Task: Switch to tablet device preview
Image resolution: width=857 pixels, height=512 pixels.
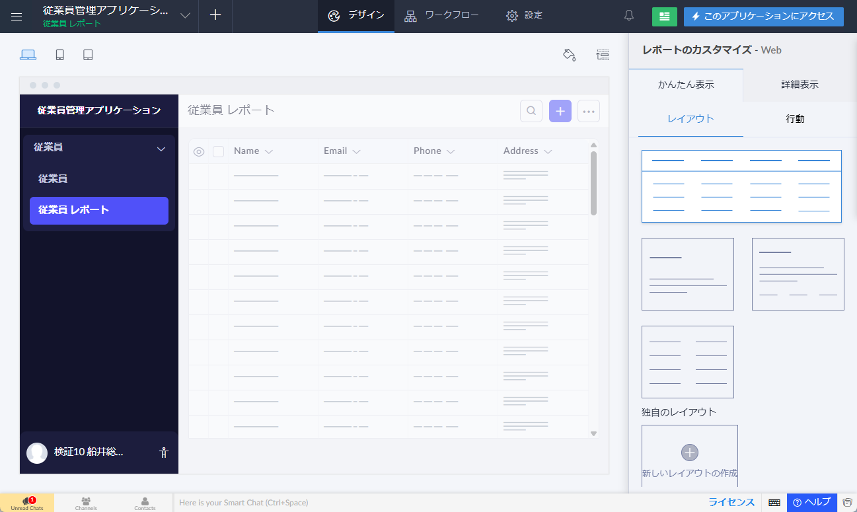Action: pyautogui.click(x=88, y=55)
